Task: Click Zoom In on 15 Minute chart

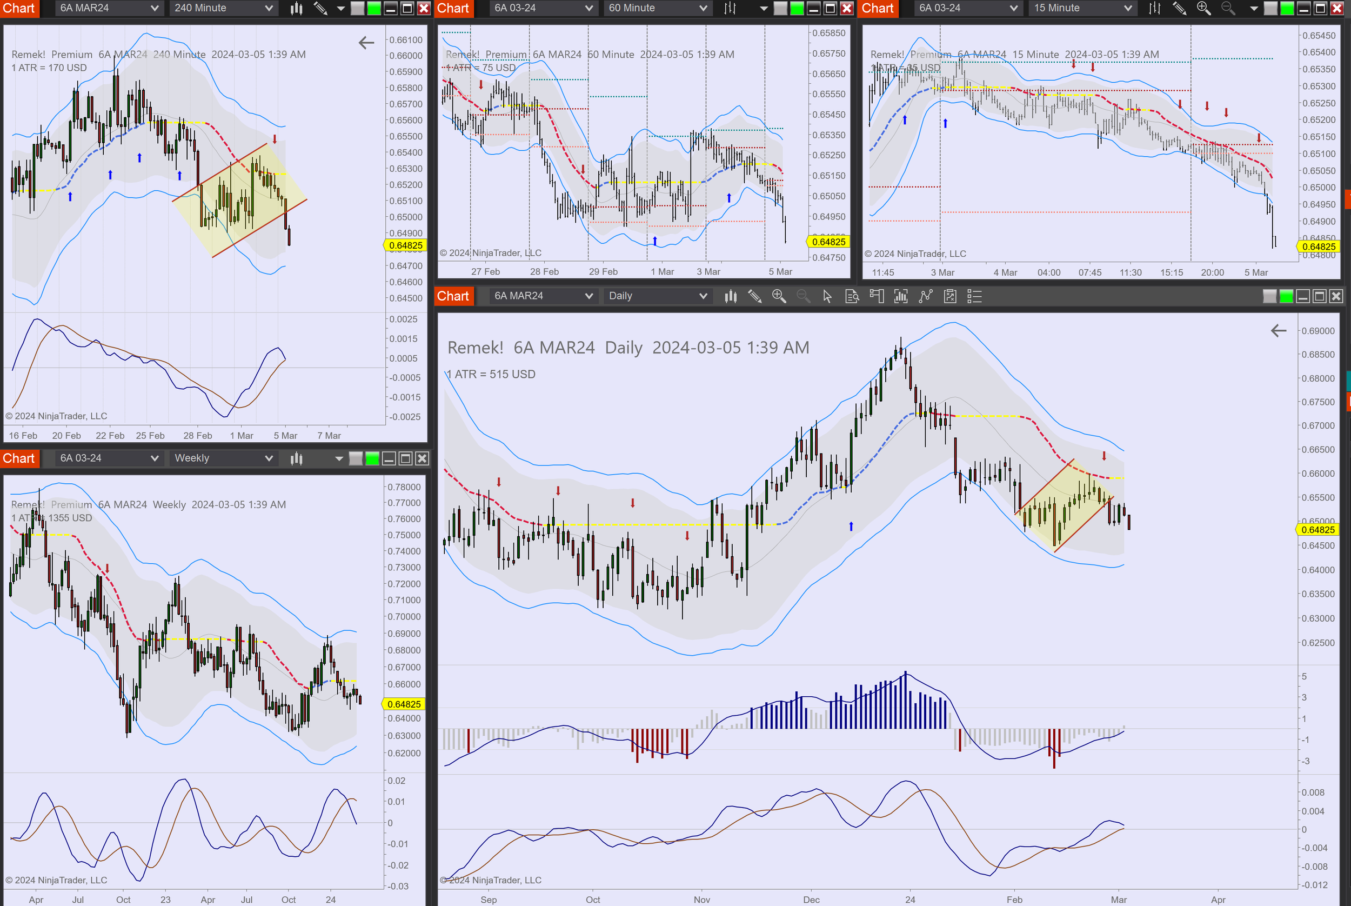Action: coord(1203,8)
